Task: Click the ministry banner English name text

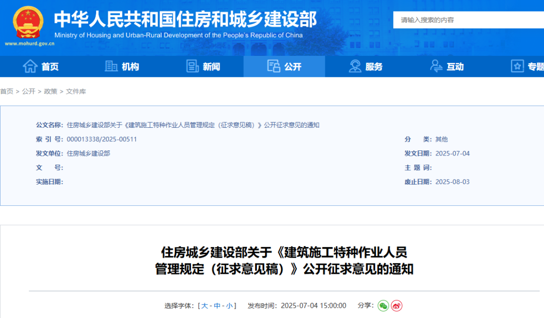Action: point(179,35)
